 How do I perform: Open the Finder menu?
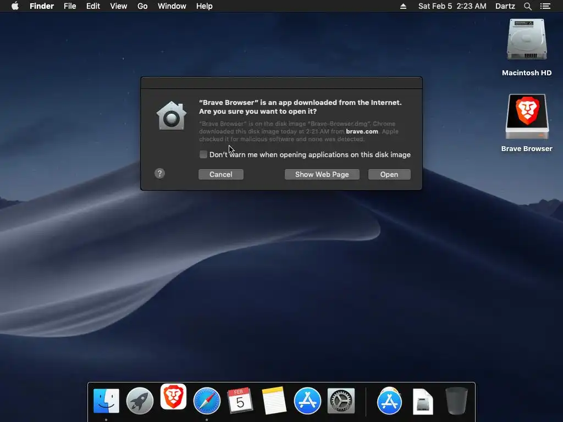pyautogui.click(x=42, y=6)
